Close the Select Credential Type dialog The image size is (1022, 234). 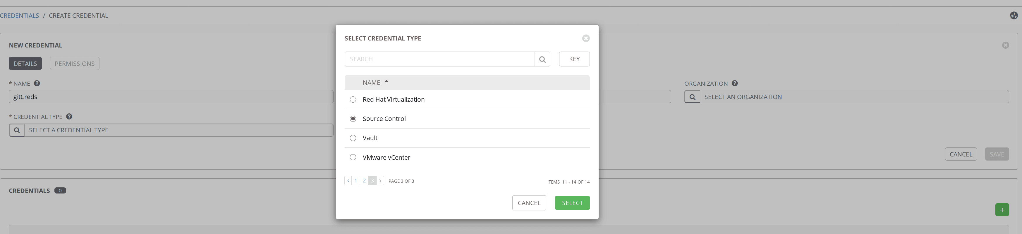tap(585, 38)
